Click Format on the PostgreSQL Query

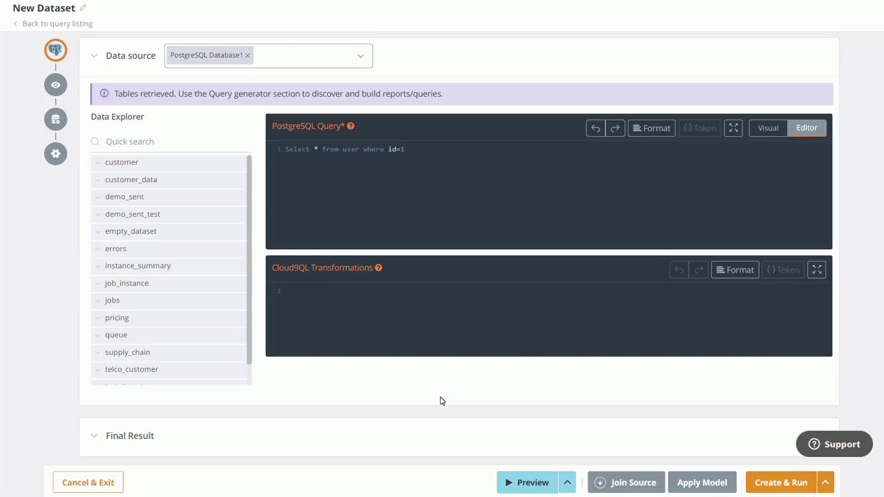(x=651, y=128)
